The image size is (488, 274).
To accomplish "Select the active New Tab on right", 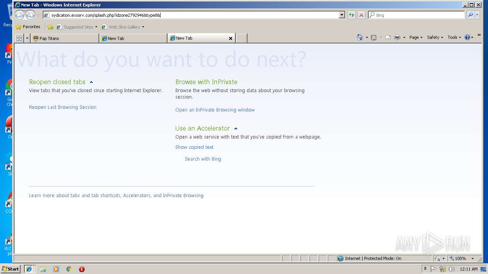I will click(x=198, y=38).
